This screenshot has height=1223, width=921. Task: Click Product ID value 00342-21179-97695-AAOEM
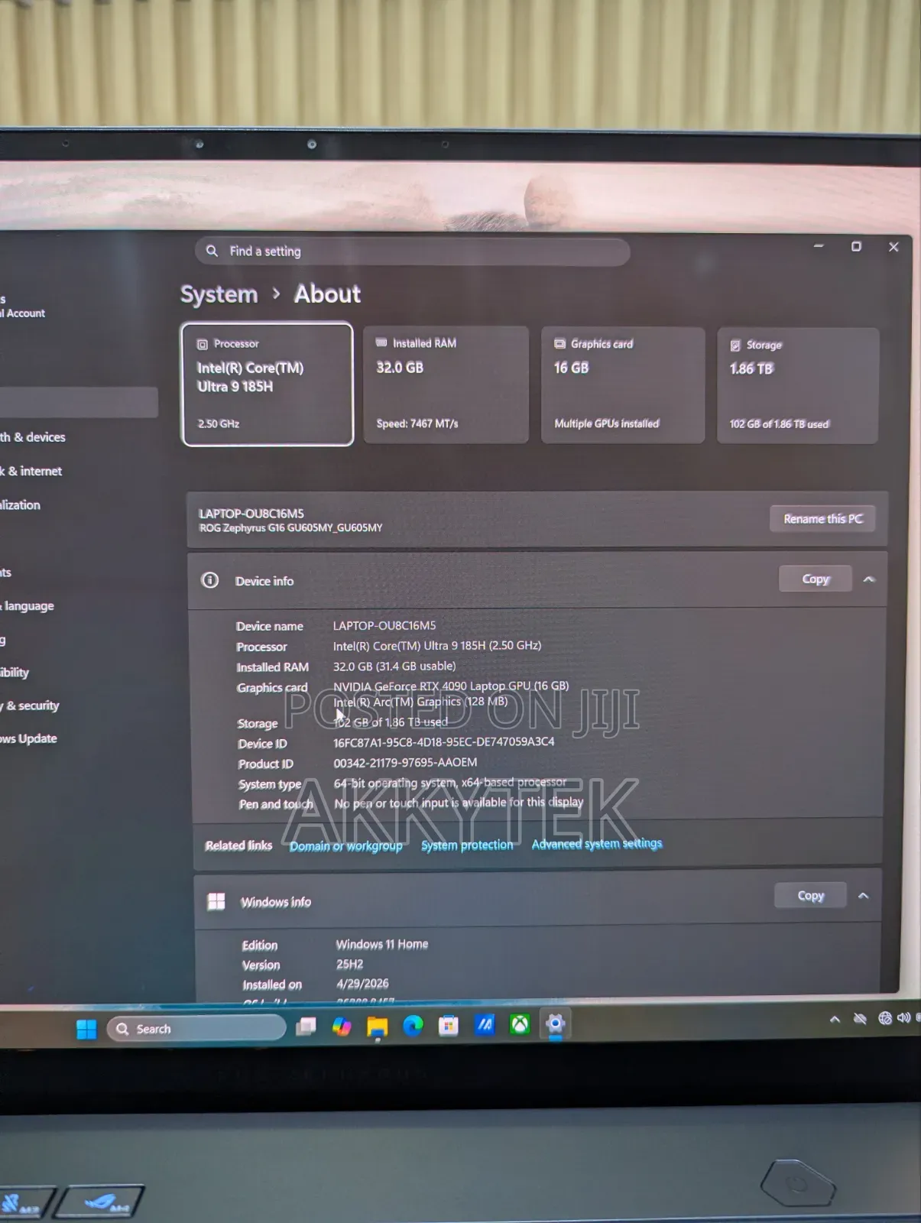point(405,763)
